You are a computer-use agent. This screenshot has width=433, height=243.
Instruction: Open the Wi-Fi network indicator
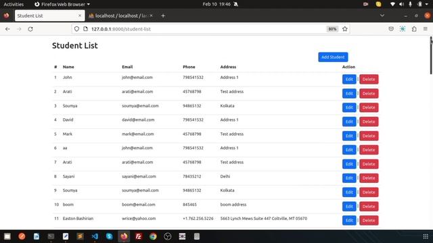pos(392,4)
